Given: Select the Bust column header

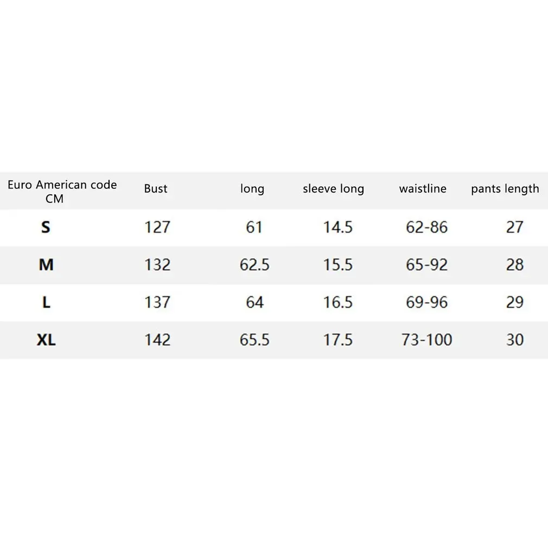Looking at the screenshot, I should pyautogui.click(x=156, y=189).
